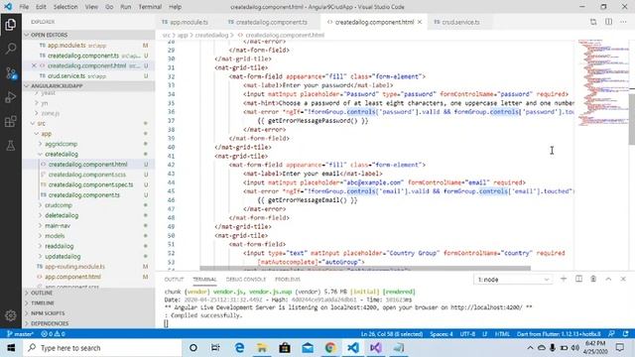Open Source Control view
This screenshot has height=357, width=635.
(x=11, y=73)
